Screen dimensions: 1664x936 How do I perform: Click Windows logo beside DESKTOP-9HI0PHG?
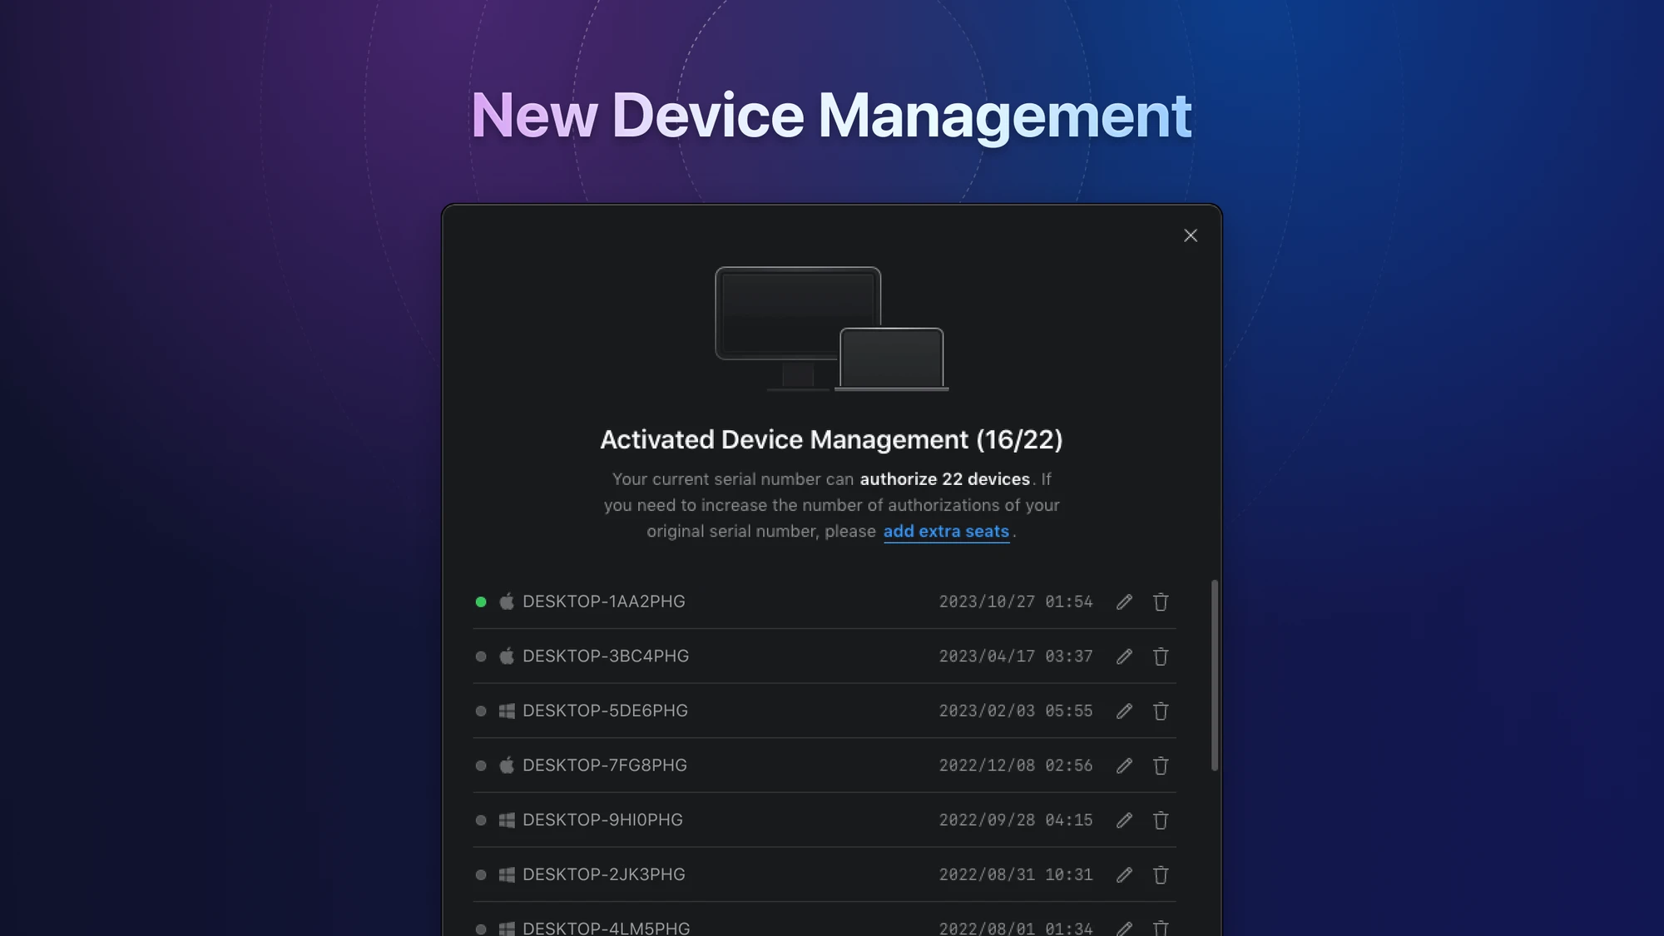(507, 820)
